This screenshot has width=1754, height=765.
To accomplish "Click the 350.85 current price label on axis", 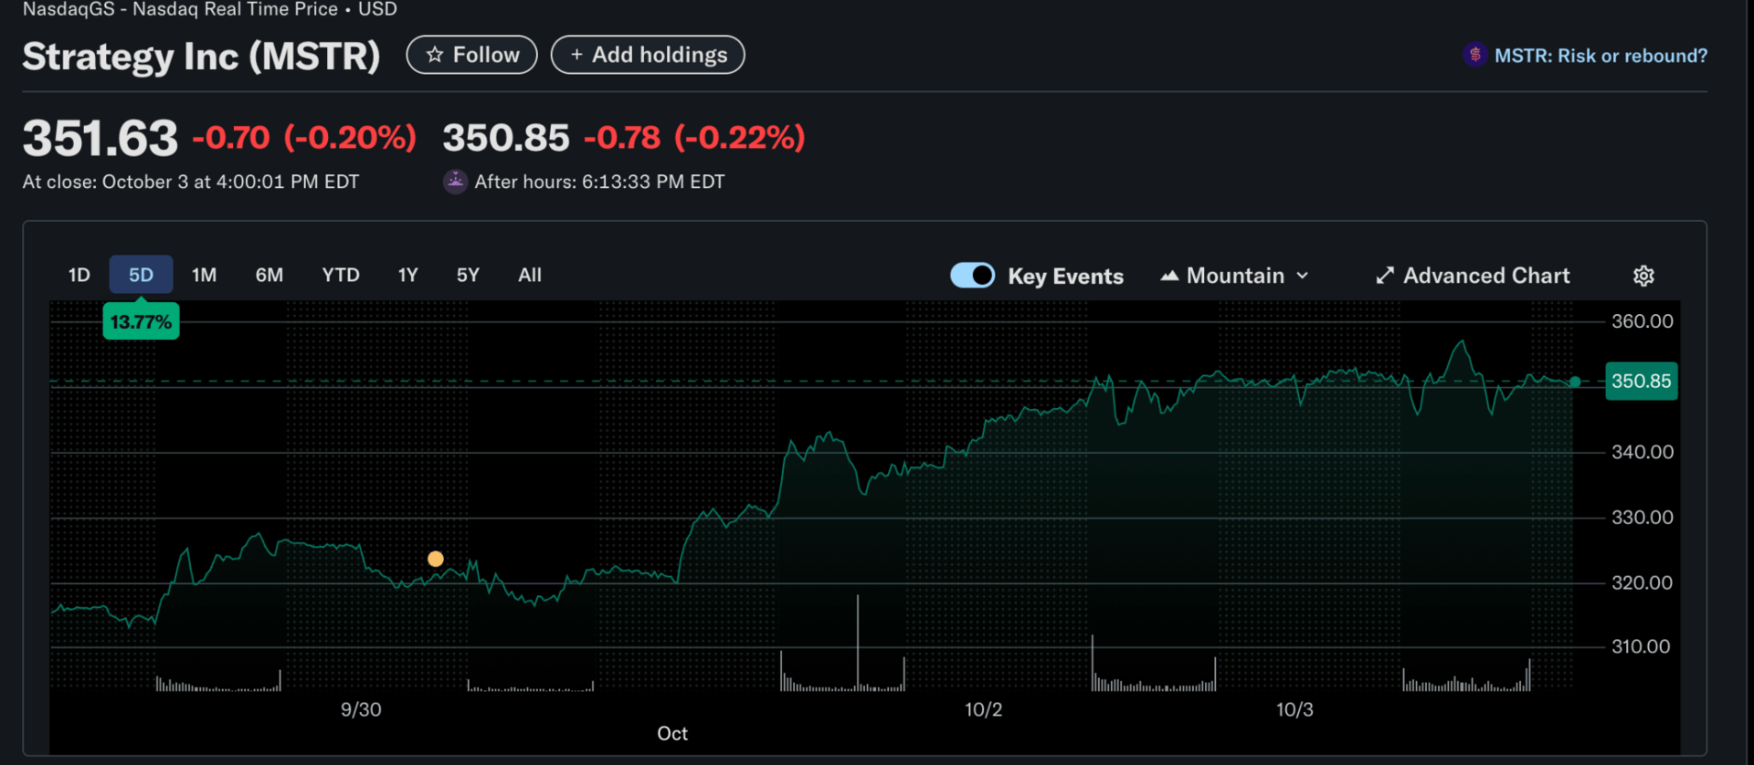I will [1642, 381].
